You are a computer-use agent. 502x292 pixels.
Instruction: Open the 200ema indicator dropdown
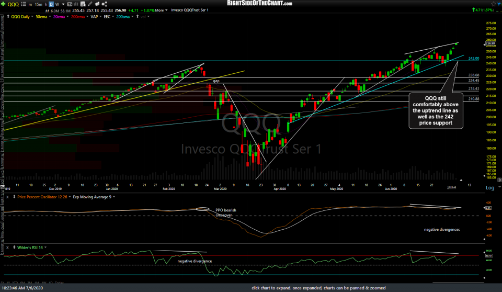(x=87, y=17)
